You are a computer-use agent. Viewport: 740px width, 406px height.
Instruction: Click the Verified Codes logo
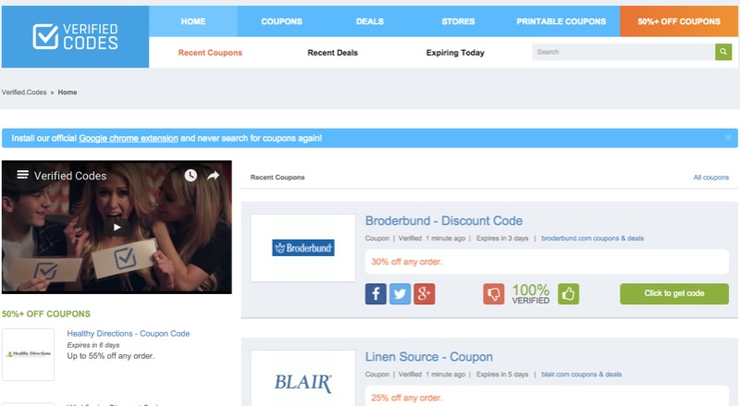[x=76, y=36]
